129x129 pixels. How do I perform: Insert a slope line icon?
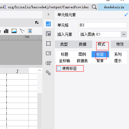pyautogui.click(x=22, y=31)
